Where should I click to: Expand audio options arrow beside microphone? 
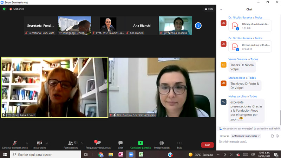click(27, 143)
